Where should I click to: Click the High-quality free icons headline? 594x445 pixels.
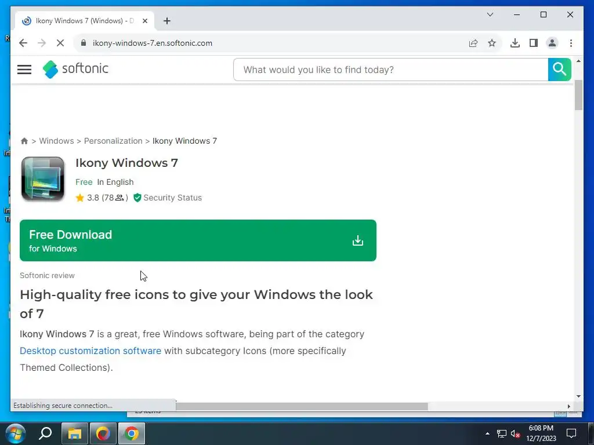(x=196, y=304)
